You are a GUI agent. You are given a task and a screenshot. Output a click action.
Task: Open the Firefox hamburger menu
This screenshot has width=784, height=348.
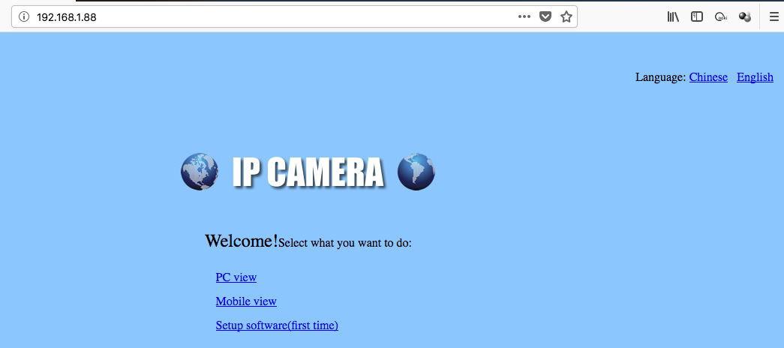click(774, 17)
